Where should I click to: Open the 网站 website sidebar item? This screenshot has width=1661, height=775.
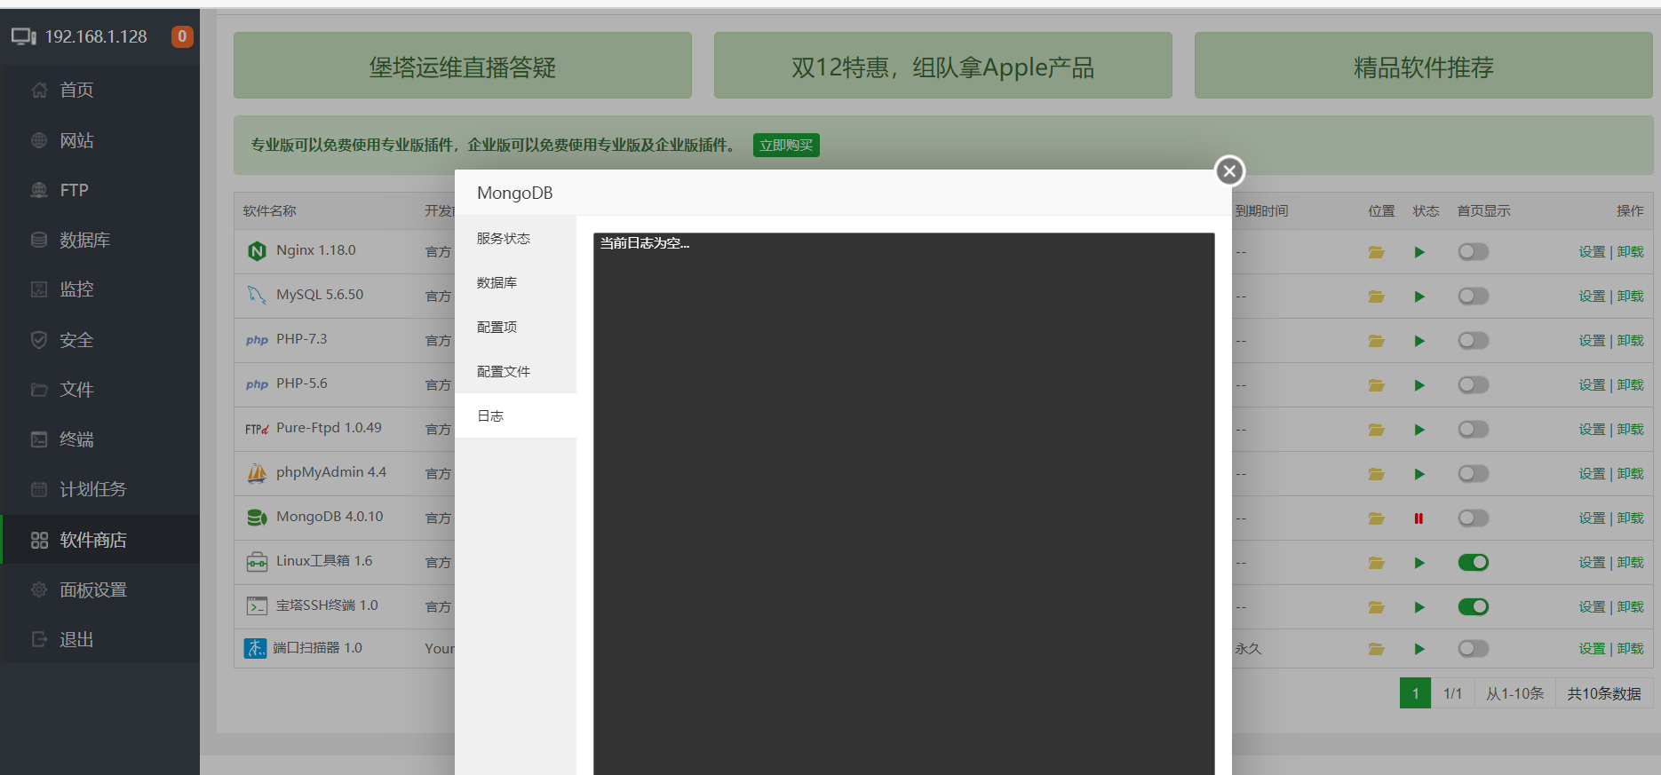tap(99, 140)
